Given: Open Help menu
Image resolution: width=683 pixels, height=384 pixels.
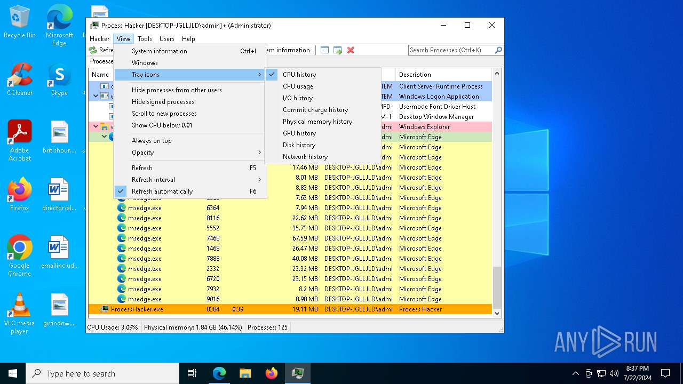Looking at the screenshot, I should click(x=188, y=39).
